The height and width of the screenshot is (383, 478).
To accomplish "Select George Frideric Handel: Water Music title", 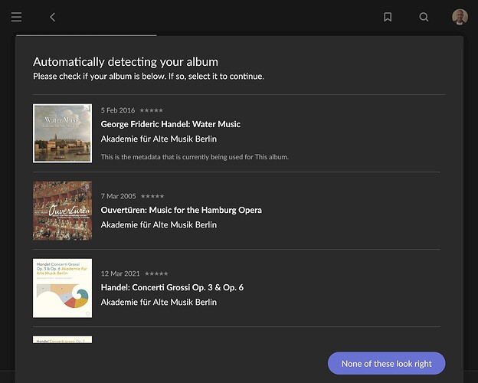I will click(x=170, y=124).
